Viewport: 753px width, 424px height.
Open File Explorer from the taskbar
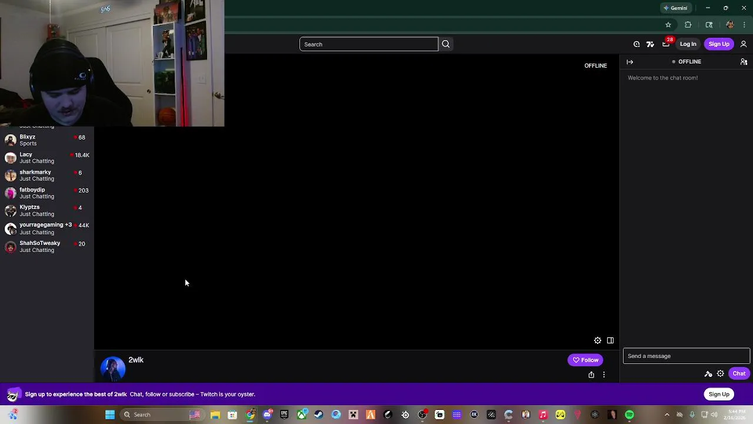[215, 415]
